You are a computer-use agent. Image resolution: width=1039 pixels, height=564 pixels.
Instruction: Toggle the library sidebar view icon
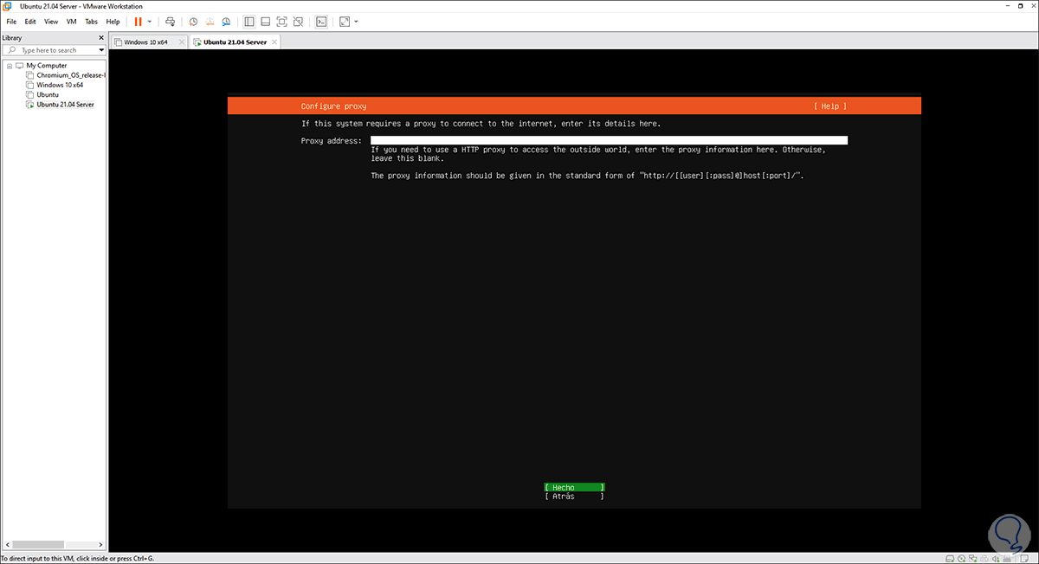click(x=249, y=21)
